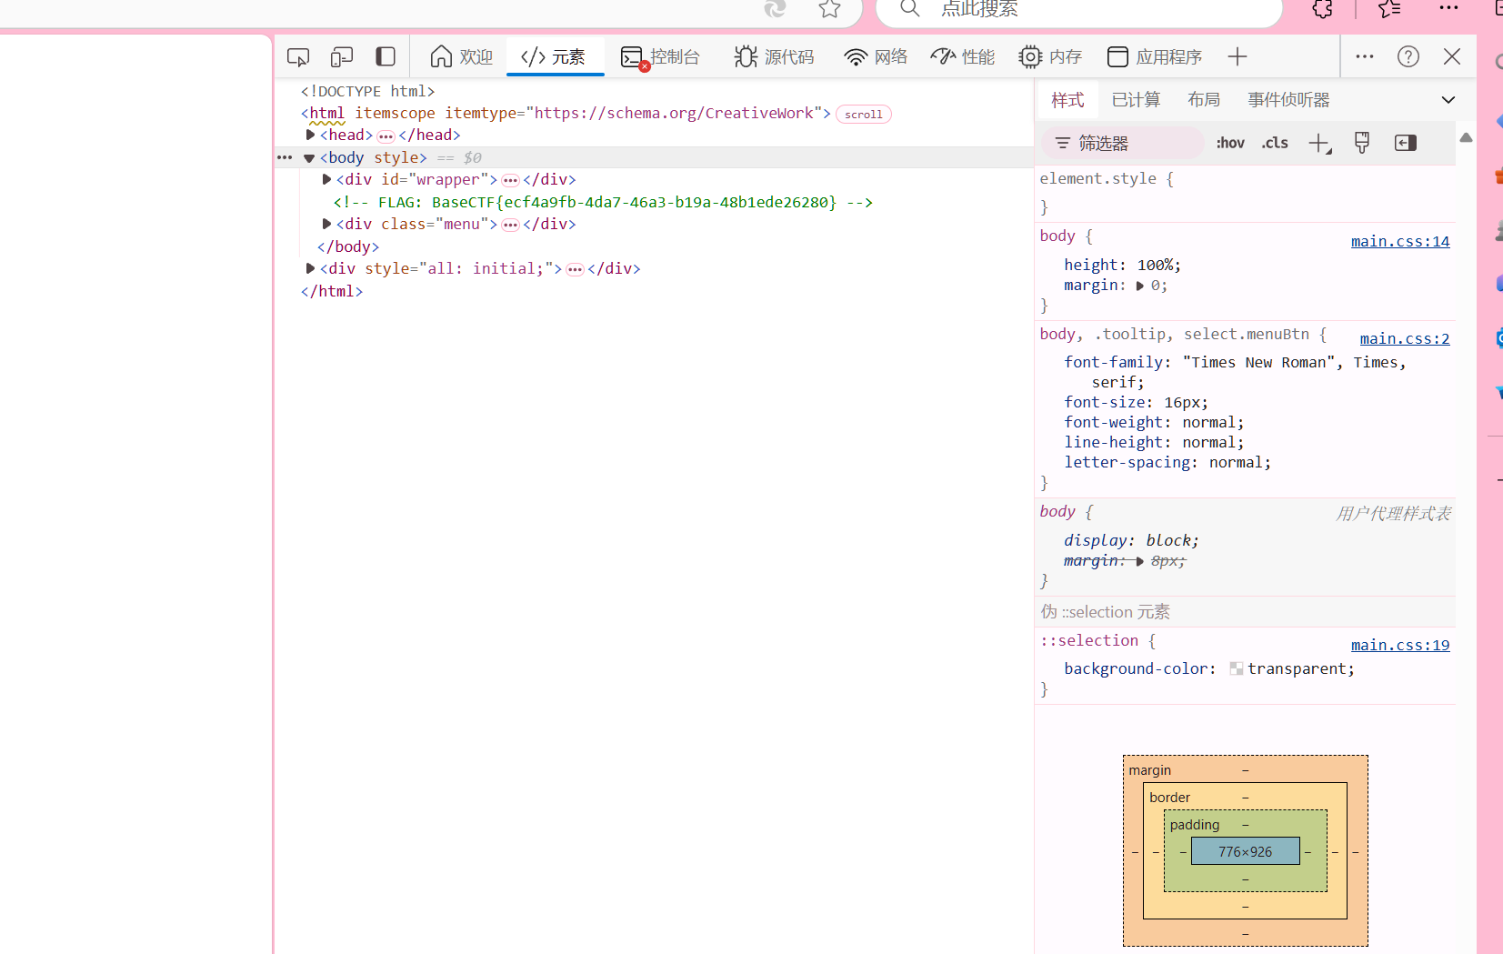
Task: Expand the div id wrapper node
Action: (x=326, y=179)
